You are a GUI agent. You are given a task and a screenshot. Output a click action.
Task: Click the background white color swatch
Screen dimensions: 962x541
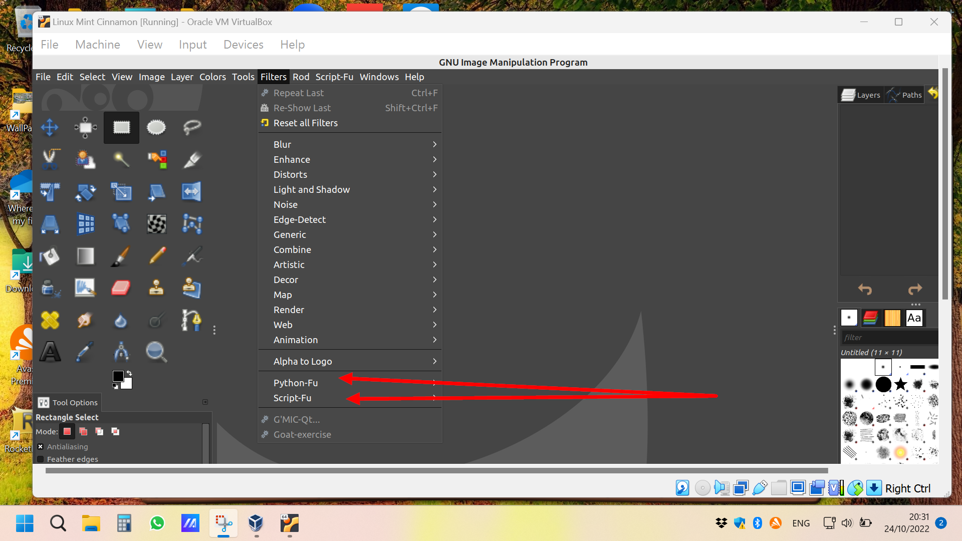(127, 384)
